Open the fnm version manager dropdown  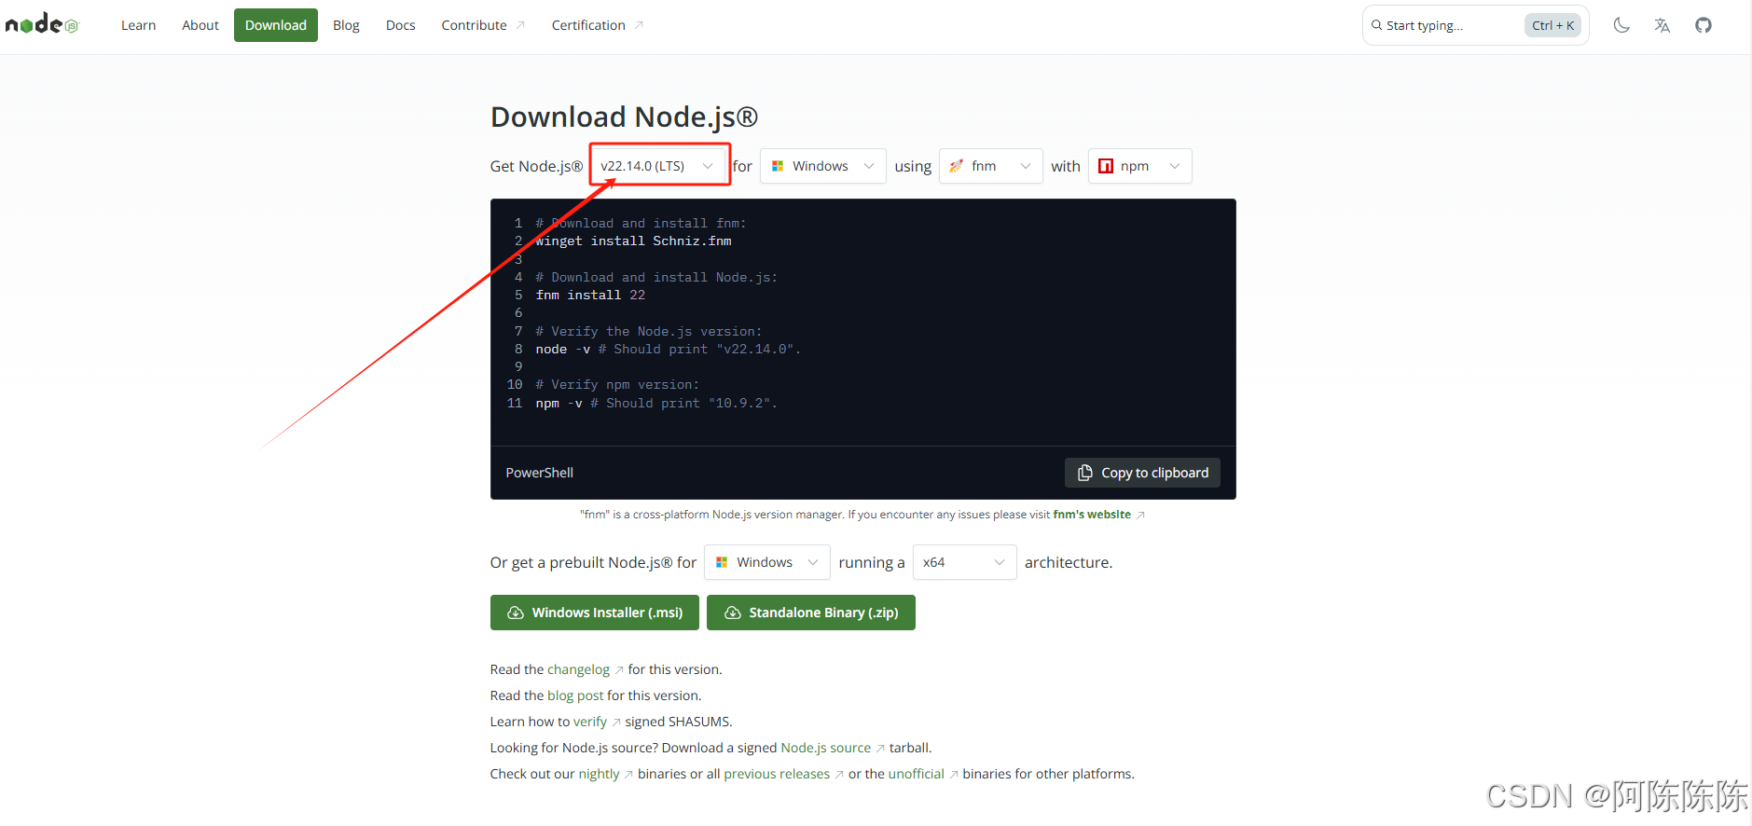click(991, 166)
